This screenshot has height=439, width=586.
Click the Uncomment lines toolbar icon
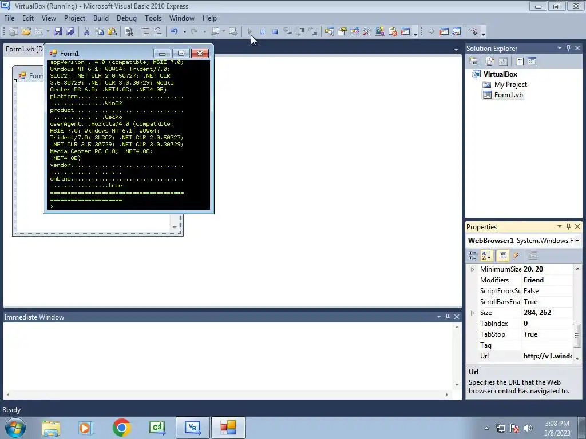pyautogui.click(x=158, y=32)
